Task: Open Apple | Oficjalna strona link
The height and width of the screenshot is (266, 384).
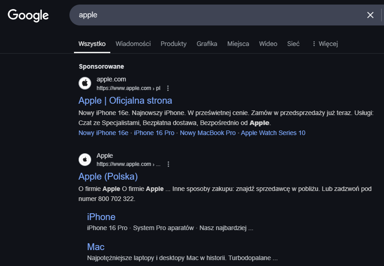Action: 125,100
